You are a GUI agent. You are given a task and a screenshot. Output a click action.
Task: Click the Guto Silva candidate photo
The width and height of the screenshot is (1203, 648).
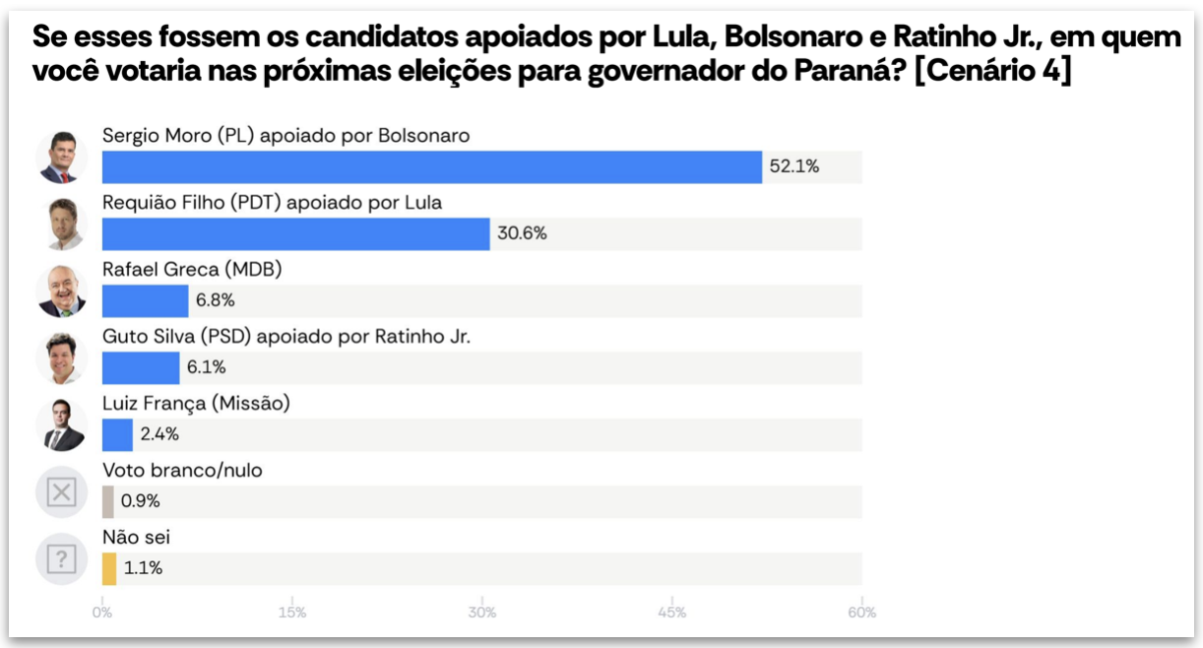coord(61,358)
